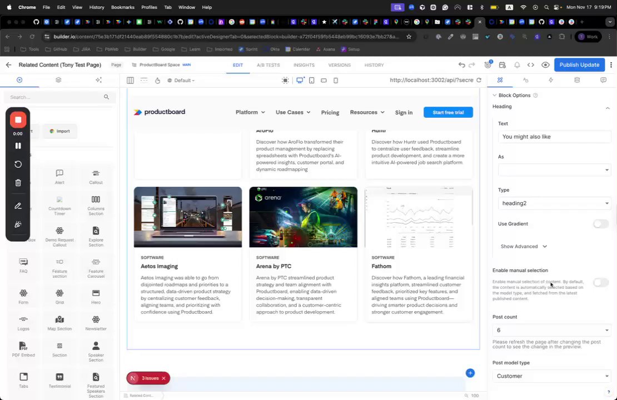Delete recording using trash icon
This screenshot has width=617, height=400.
pyautogui.click(x=18, y=182)
